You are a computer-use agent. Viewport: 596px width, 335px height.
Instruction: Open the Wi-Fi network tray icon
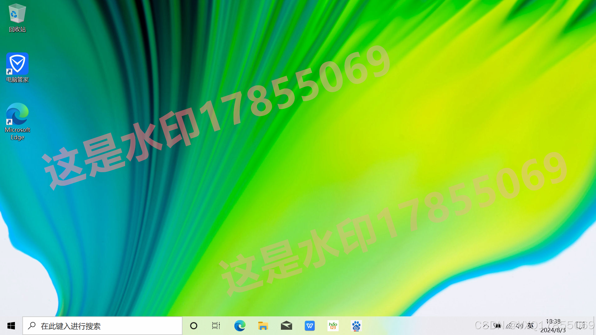[509, 325]
